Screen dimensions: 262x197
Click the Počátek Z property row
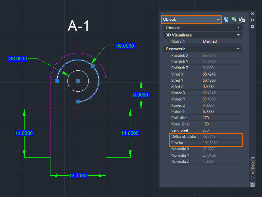206,68
